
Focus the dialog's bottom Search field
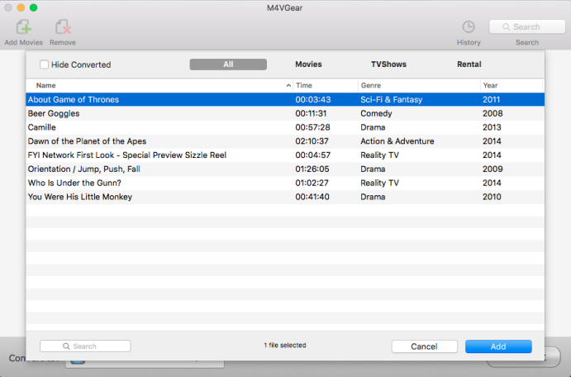85,346
